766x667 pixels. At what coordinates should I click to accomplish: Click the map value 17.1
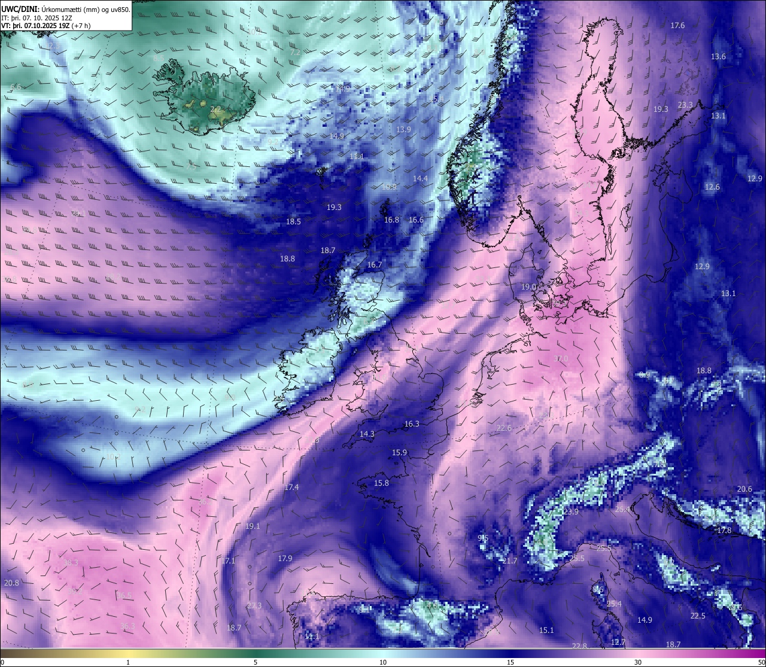[228, 561]
